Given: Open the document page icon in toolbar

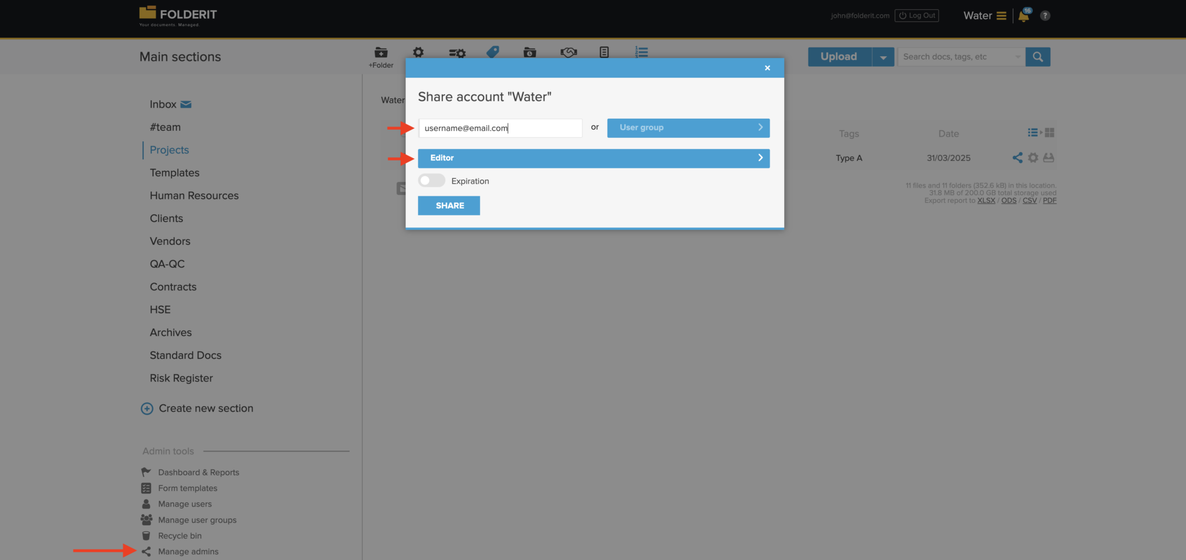Looking at the screenshot, I should [604, 52].
